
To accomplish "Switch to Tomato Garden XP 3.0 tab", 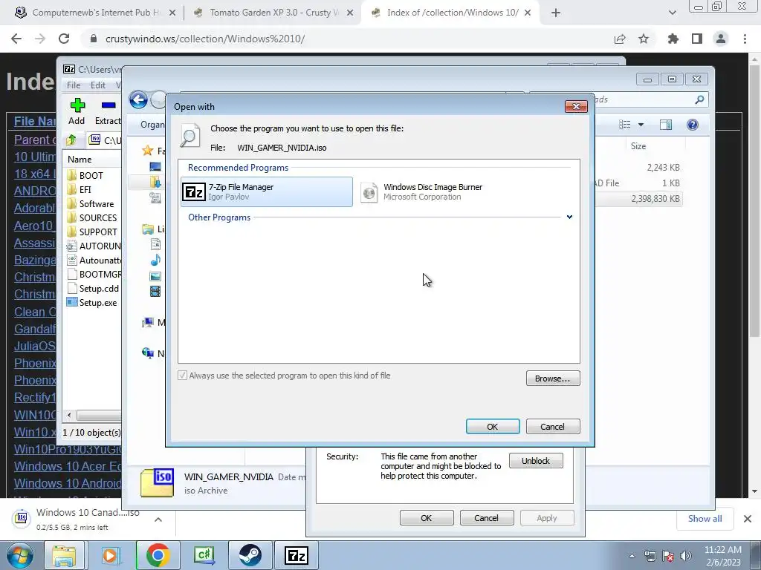I will [x=274, y=13].
